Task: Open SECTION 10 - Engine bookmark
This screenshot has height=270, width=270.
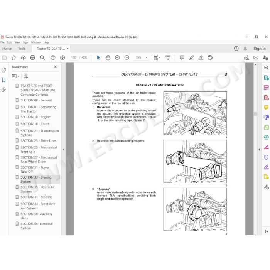Action: click(35, 117)
